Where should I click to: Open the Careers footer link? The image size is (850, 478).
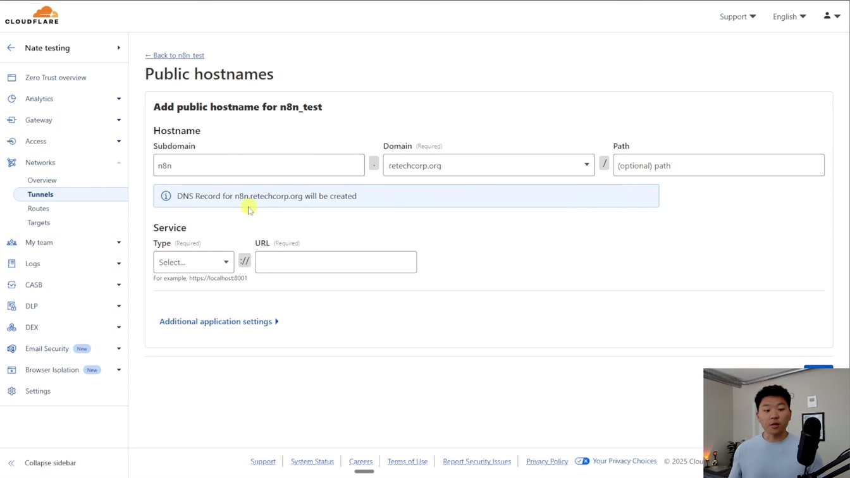360,462
